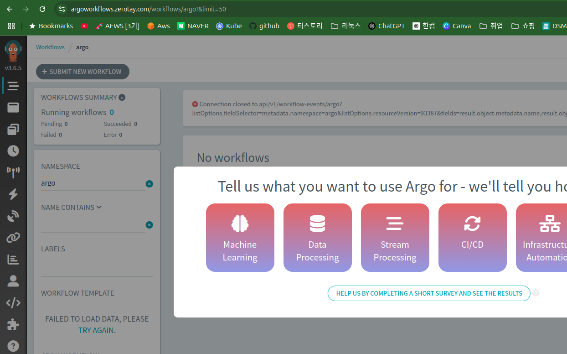Image resolution: width=567 pixels, height=354 pixels.
Task: Open Aws bookmark
Action: (x=159, y=26)
